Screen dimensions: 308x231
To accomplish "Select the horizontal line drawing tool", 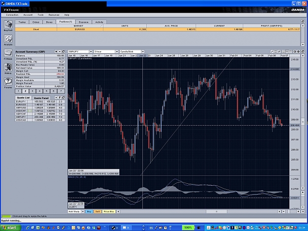I will [275, 52].
